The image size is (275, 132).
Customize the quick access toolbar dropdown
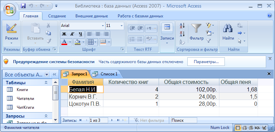click(56, 6)
